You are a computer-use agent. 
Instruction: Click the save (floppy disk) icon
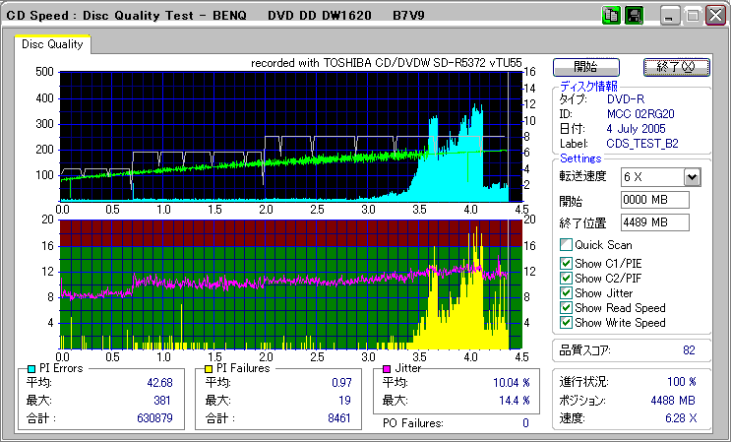633,15
